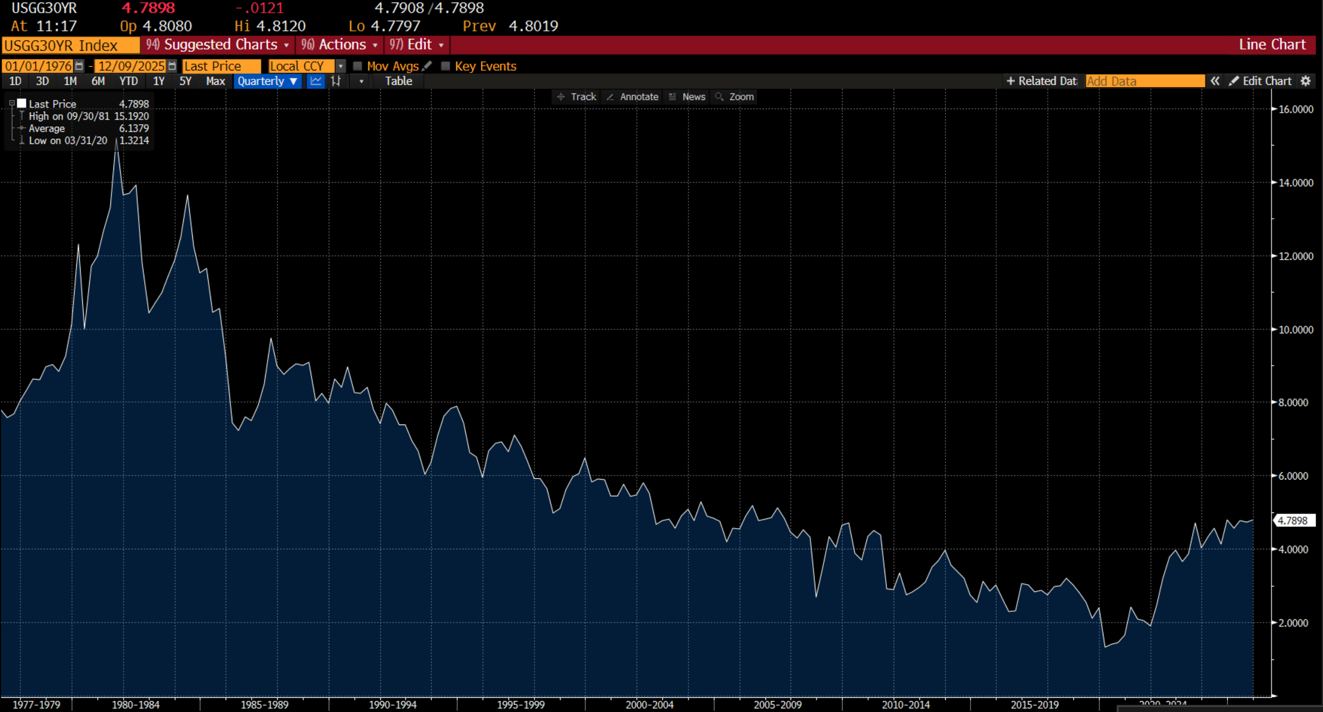Click the Edit Chart button
The height and width of the screenshot is (712, 1323).
(x=1260, y=81)
